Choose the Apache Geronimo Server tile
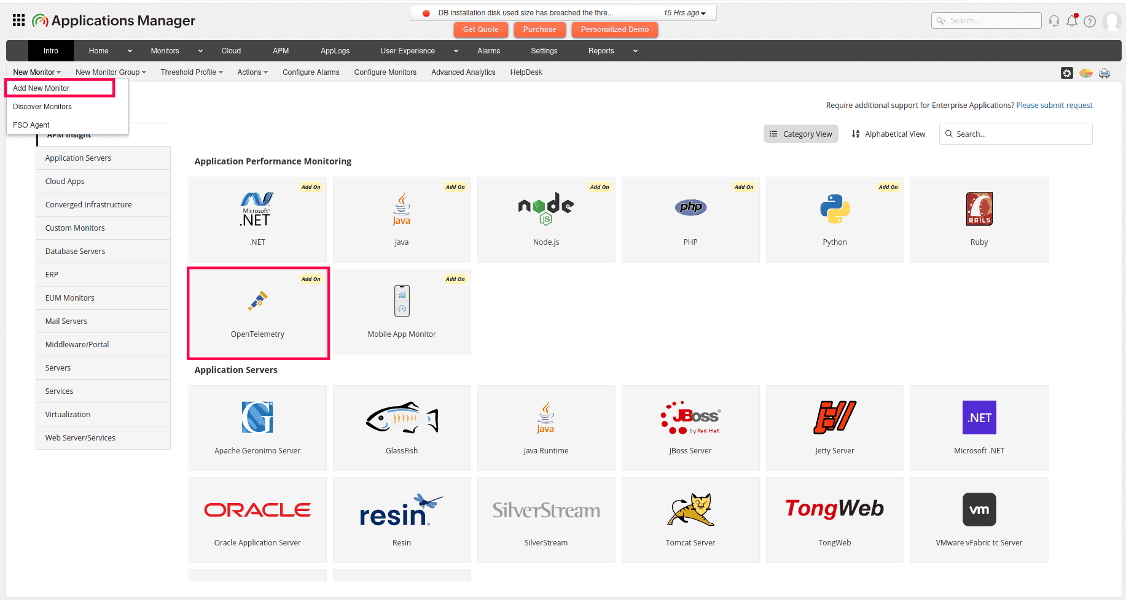The image size is (1126, 600). tap(257, 428)
